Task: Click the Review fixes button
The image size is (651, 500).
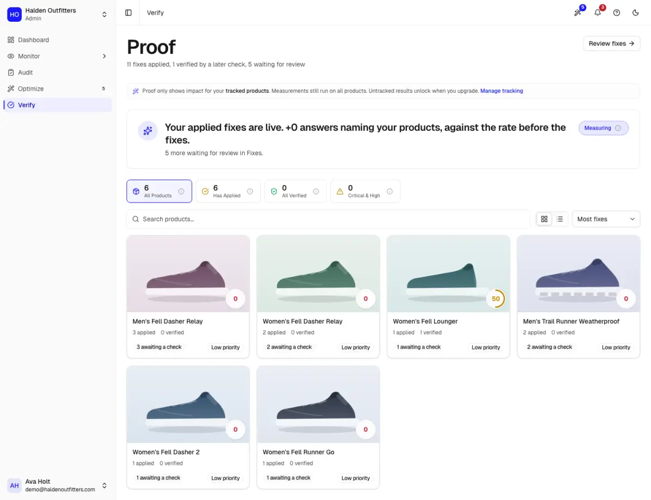Action: [x=611, y=43]
